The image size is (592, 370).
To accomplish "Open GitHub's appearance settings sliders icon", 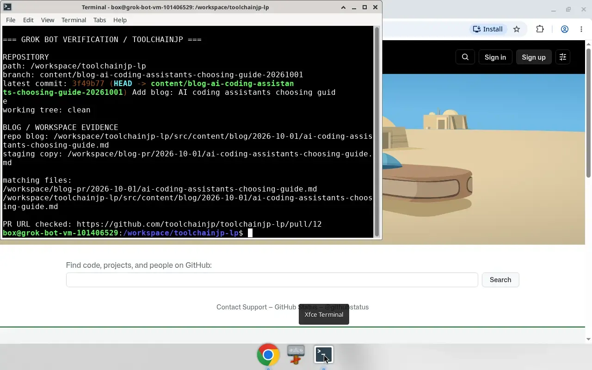I will 563,57.
